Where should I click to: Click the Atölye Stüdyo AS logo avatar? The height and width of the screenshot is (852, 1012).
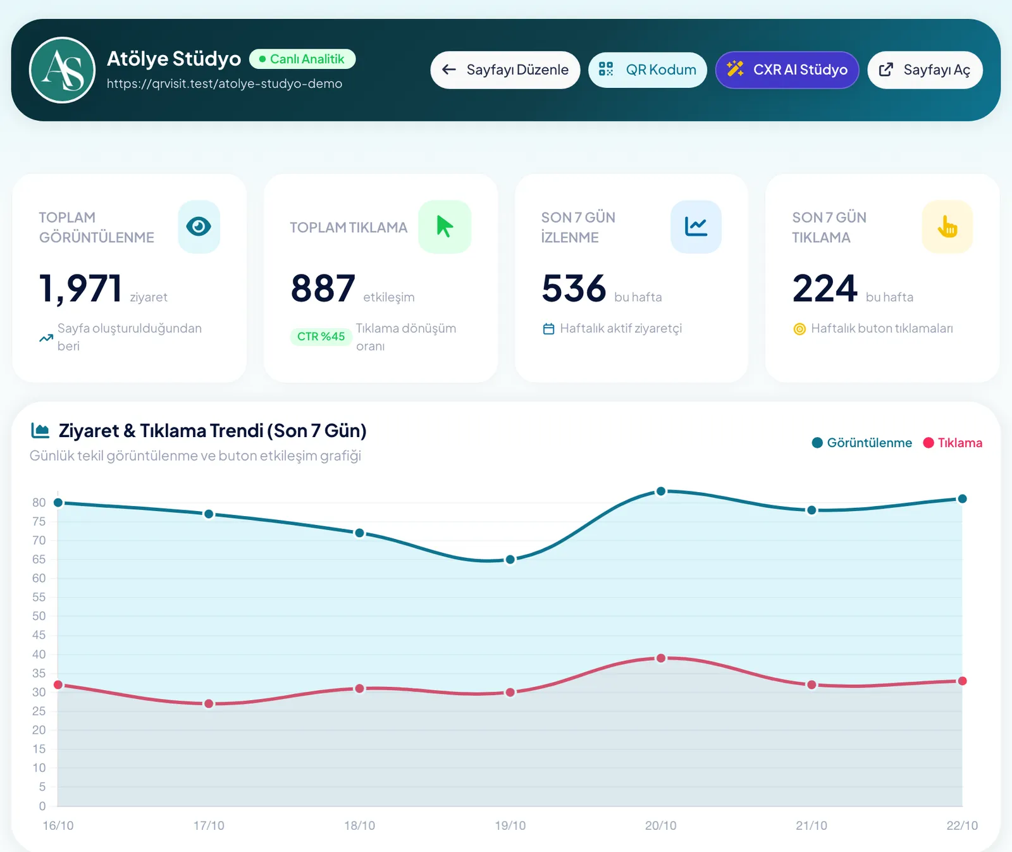click(x=62, y=70)
